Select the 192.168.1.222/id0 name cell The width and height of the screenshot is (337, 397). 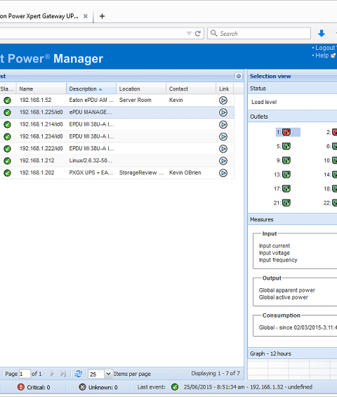click(41, 148)
